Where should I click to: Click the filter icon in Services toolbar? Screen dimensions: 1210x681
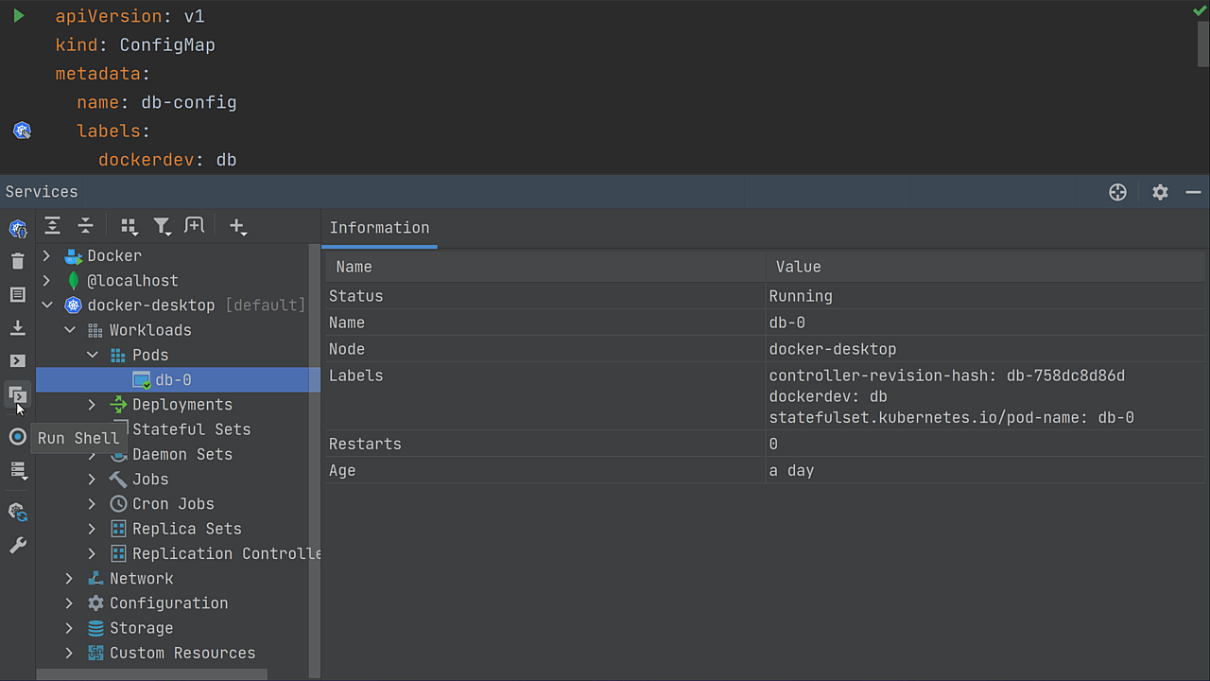162,226
